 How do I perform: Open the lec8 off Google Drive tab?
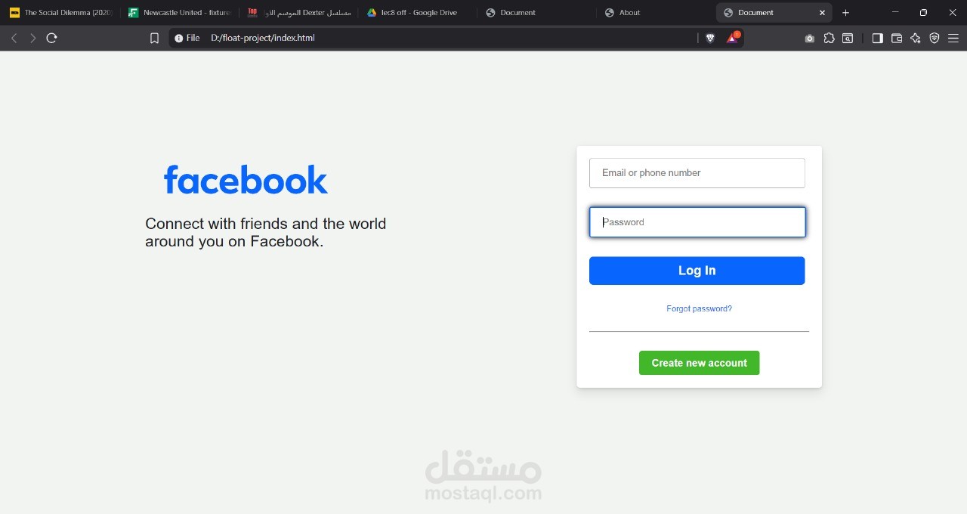coord(419,13)
